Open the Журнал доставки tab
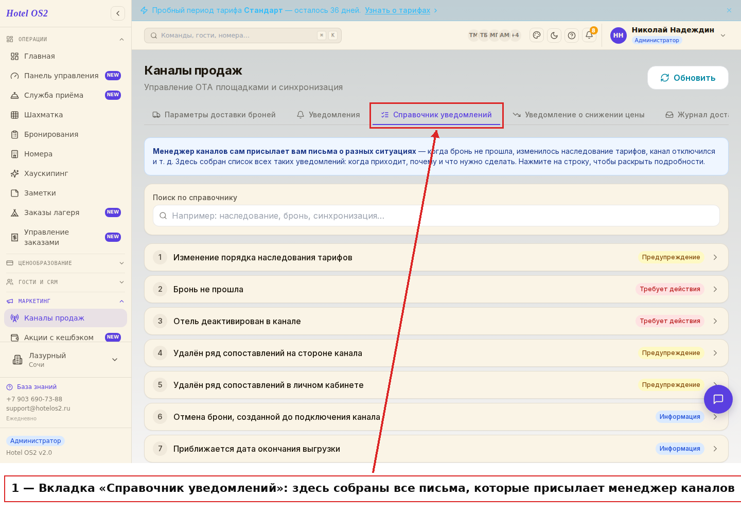Screen dimensions: 741x514 point(697,115)
